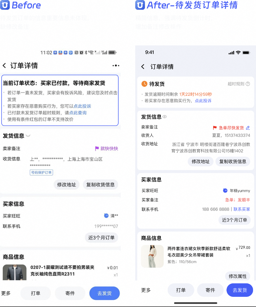Image resolution: width=256 pixels, height=307 pixels.
Task: Click 修改地址 button in After screen
Action: pyautogui.click(x=200, y=162)
